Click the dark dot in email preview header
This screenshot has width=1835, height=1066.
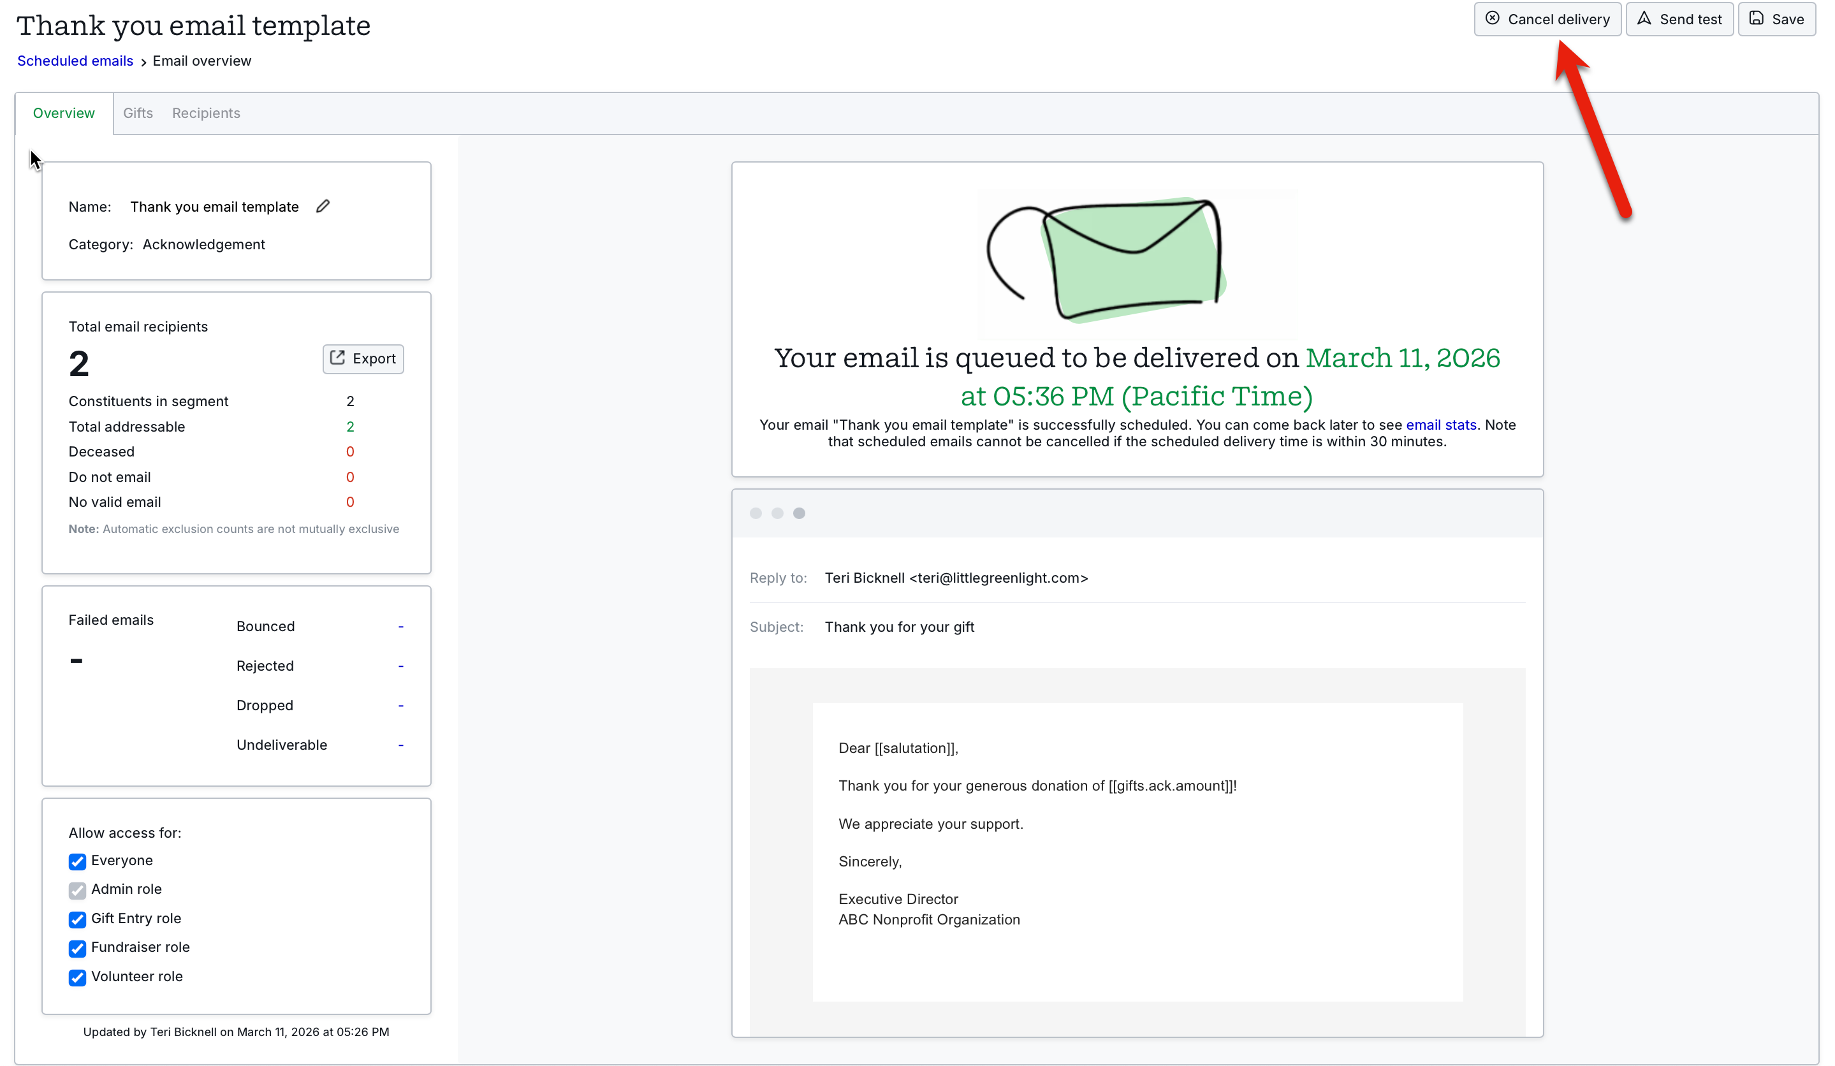click(799, 513)
